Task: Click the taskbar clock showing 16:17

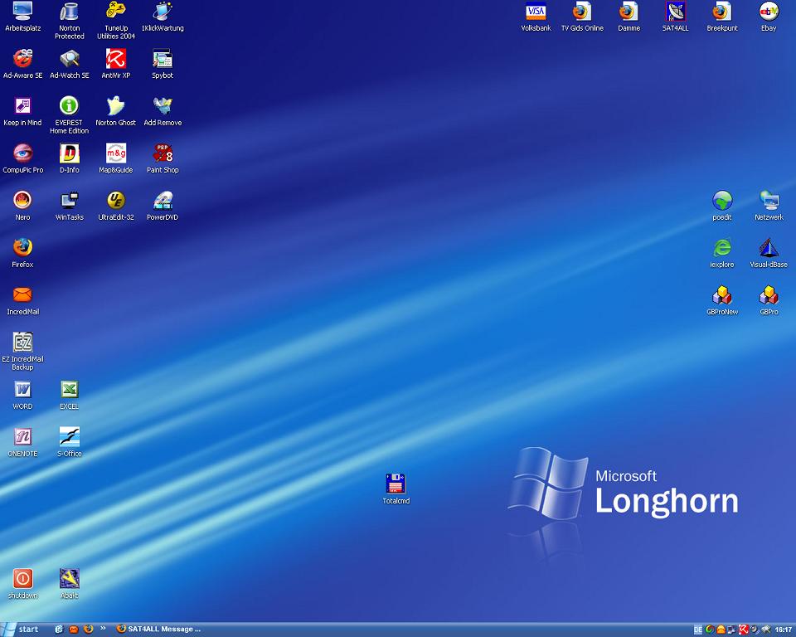Action: pos(784,630)
